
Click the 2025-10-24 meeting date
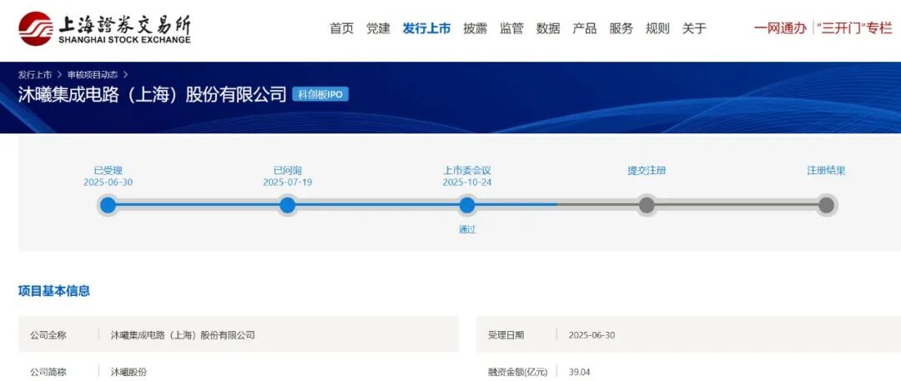point(467,183)
